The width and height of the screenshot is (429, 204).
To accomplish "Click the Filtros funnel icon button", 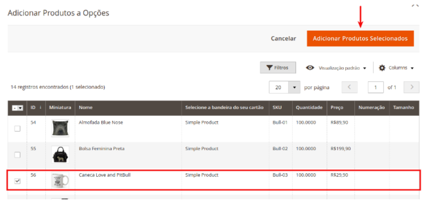I will coord(270,68).
